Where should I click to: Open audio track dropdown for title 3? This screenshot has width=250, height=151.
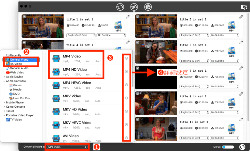(194, 35)
